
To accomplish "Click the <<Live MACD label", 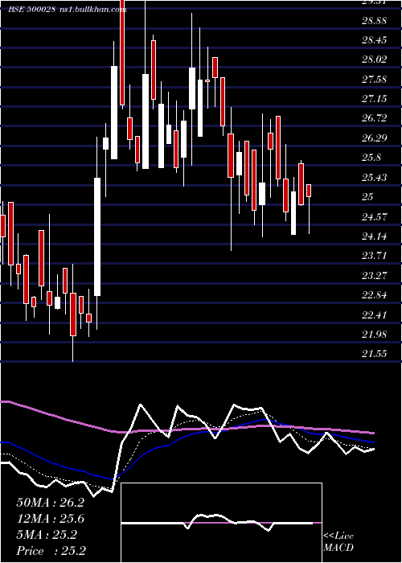I will [338, 541].
